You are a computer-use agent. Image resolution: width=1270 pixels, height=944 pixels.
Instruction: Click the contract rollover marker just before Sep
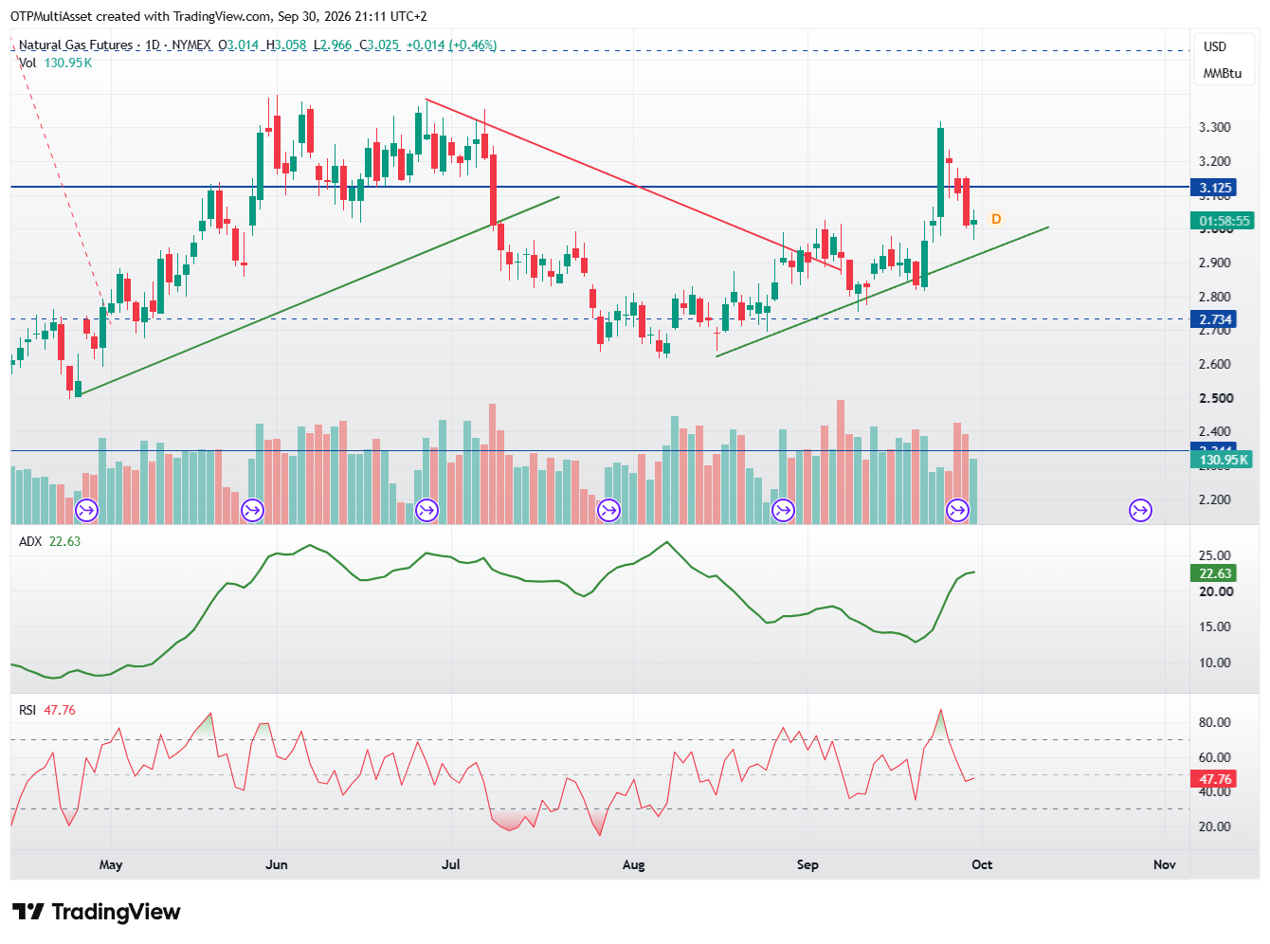(783, 511)
